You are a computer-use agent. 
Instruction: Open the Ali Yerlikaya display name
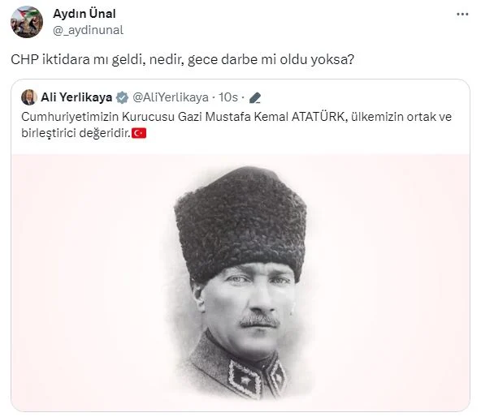(76, 97)
